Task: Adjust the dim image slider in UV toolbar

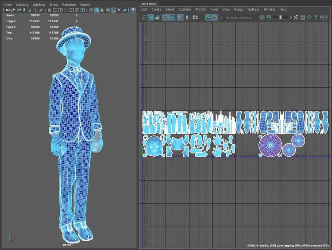Action: (281, 17)
